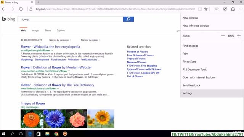Viewport: 244px width, 137px height.
Task: Open the pink rose thumbnail
Action: tap(76, 119)
